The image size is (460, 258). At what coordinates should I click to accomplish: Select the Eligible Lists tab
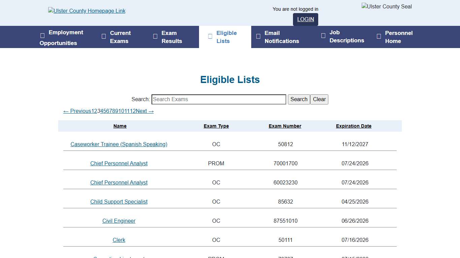(x=226, y=37)
